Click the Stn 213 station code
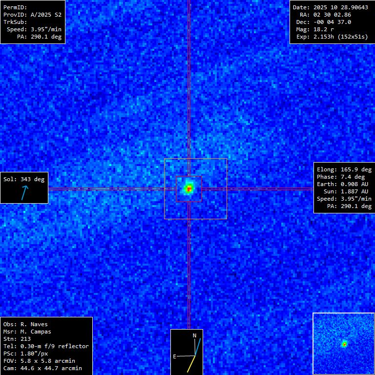Viewport: 375px width, 375px height. click(17, 339)
